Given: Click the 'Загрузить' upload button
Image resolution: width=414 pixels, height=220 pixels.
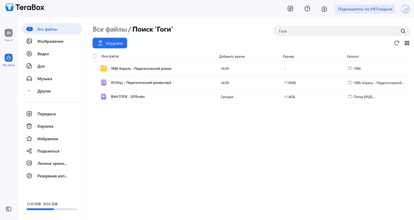Looking at the screenshot, I should pos(110,43).
